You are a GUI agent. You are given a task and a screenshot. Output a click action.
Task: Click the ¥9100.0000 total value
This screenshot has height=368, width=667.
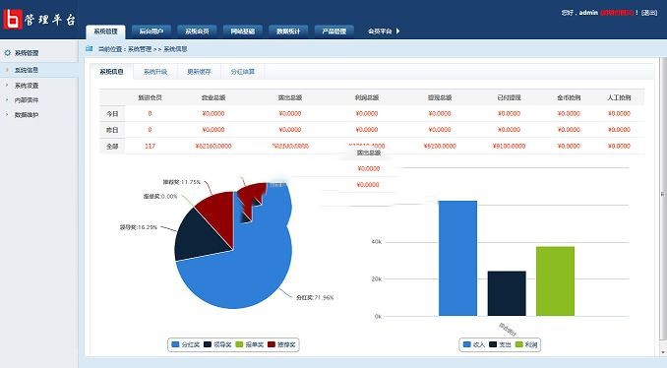[x=510, y=146]
